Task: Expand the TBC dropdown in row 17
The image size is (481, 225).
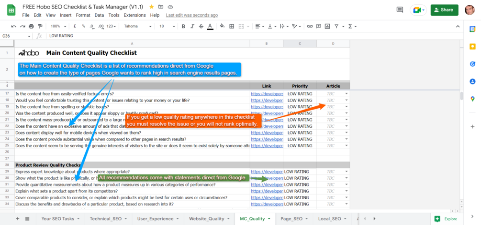Action: 347,94
